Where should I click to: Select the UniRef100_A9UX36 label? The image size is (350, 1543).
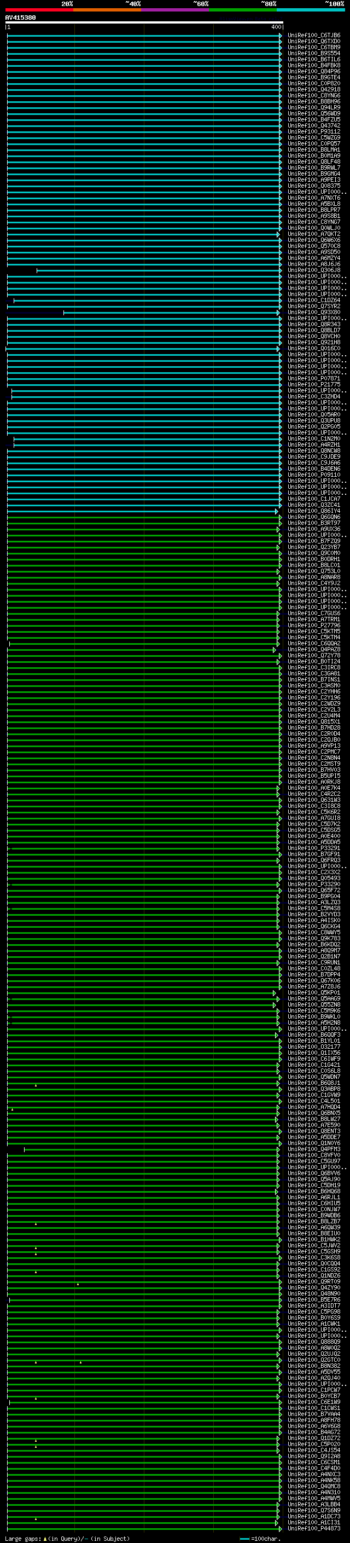[314, 529]
